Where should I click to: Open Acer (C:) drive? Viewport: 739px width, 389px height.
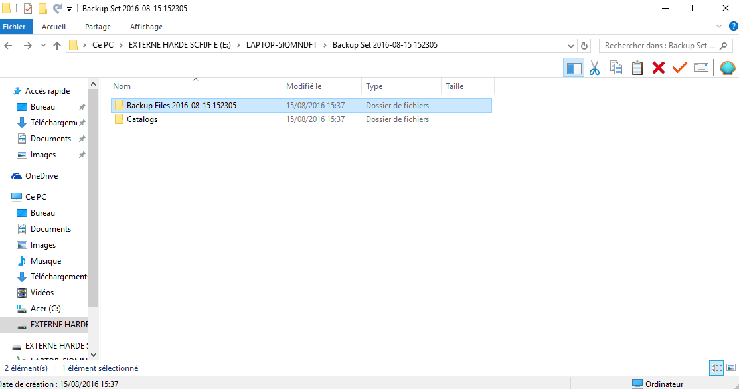tap(45, 309)
